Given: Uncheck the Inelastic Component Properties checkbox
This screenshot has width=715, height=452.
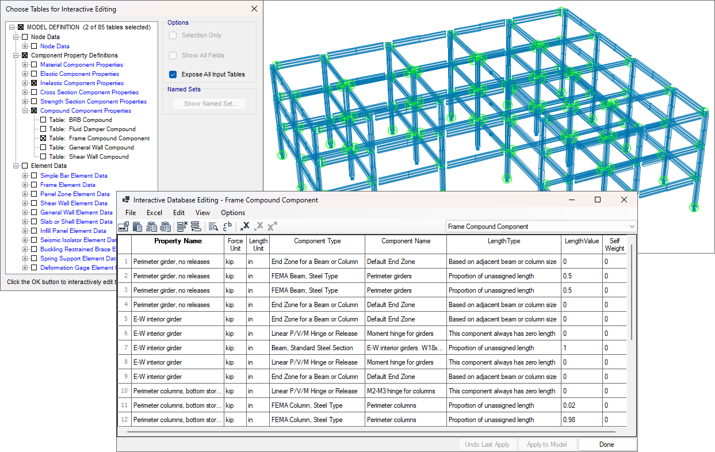Looking at the screenshot, I should [34, 83].
